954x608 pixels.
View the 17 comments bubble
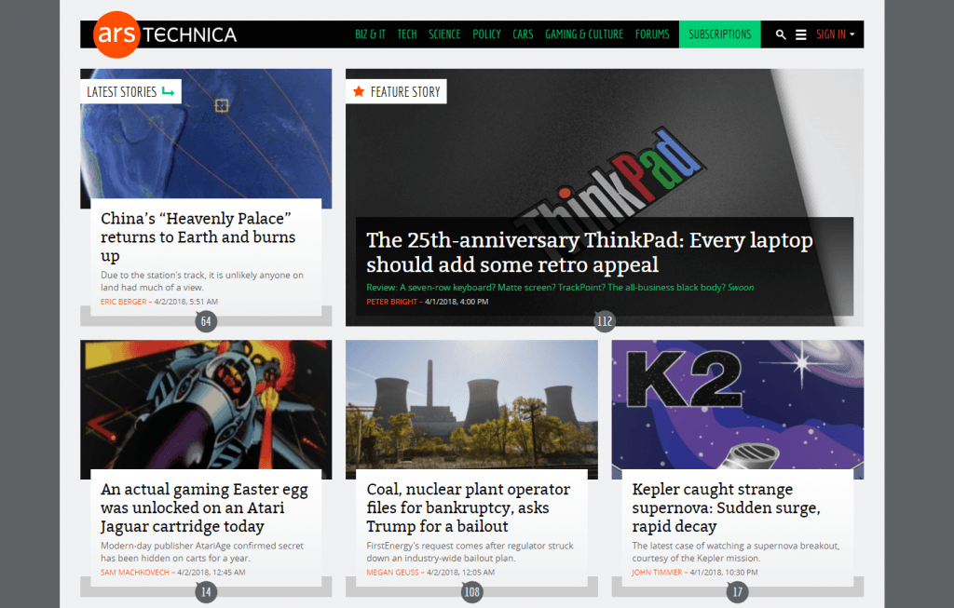coord(738,592)
